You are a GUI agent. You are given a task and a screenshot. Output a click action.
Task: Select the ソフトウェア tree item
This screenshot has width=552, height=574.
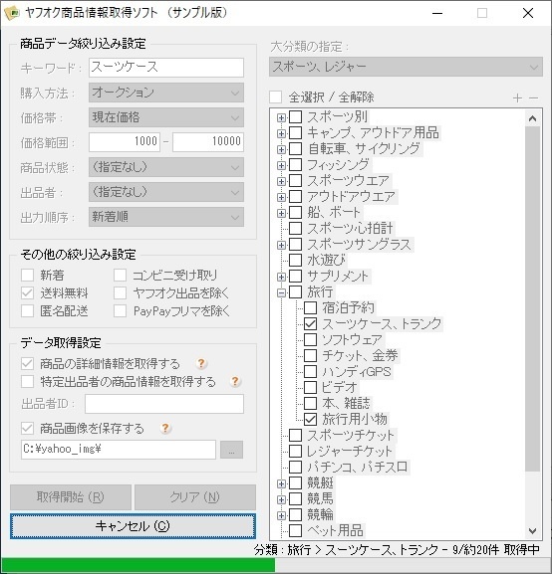352,339
